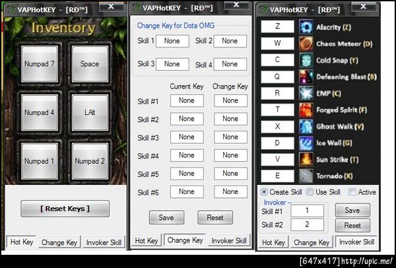Viewport: 396px width, 268px height.
Task: Click Skill #6 Current Key field
Action: pyautogui.click(x=187, y=191)
